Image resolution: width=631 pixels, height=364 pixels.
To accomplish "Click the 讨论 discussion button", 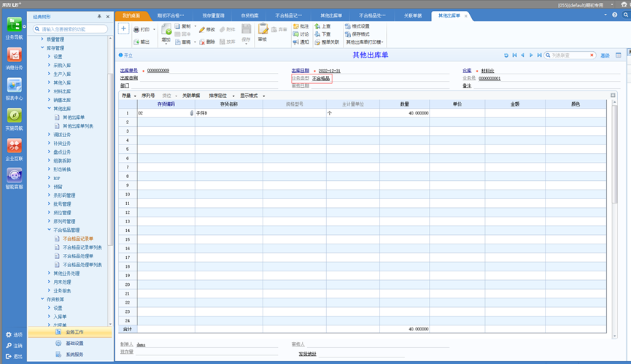I will (x=301, y=34).
